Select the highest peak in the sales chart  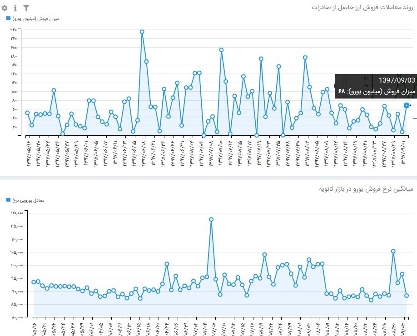(142, 32)
